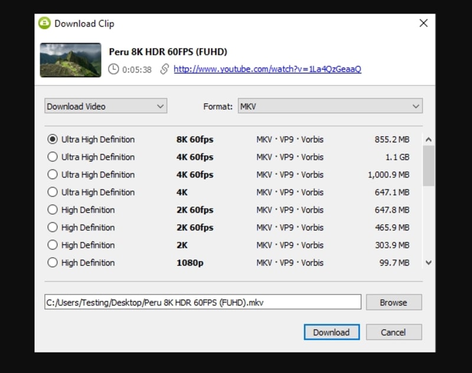The image size is (472, 373).
Task: Click the title Peru 8K HDR 60FPS (FUHD)
Action: [168, 52]
